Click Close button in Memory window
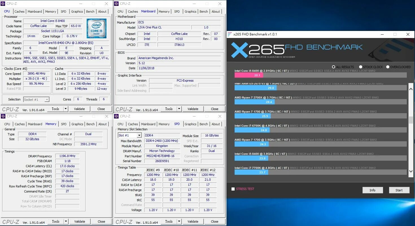 tap(101, 221)
